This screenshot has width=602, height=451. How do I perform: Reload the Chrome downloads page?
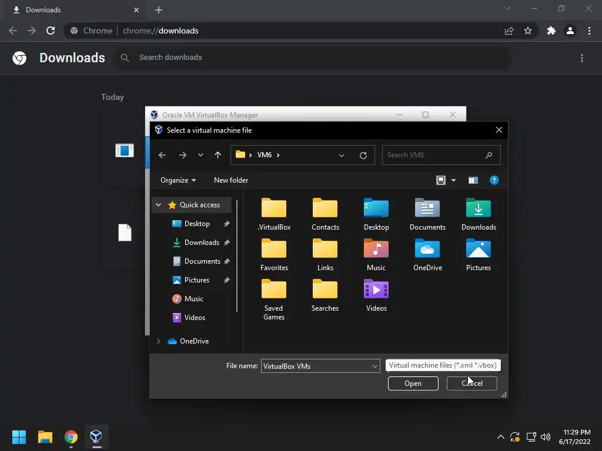[51, 31]
